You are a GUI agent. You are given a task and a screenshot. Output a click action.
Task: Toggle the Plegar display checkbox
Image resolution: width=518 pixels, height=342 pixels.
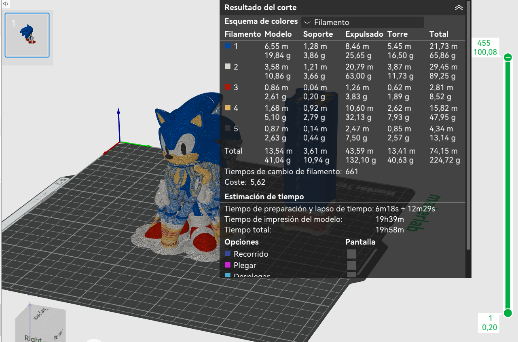pyautogui.click(x=352, y=265)
